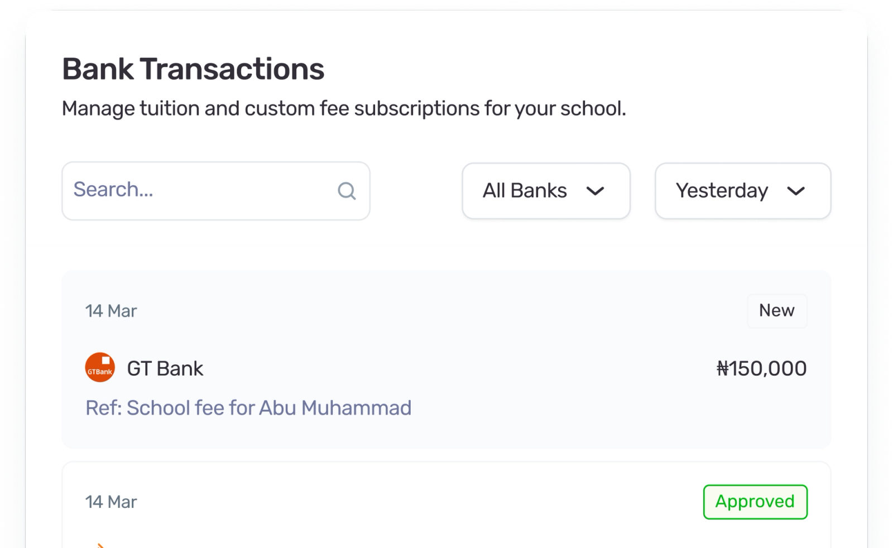The image size is (893, 548).
Task: Select the GT Bank name label
Action: click(x=165, y=368)
